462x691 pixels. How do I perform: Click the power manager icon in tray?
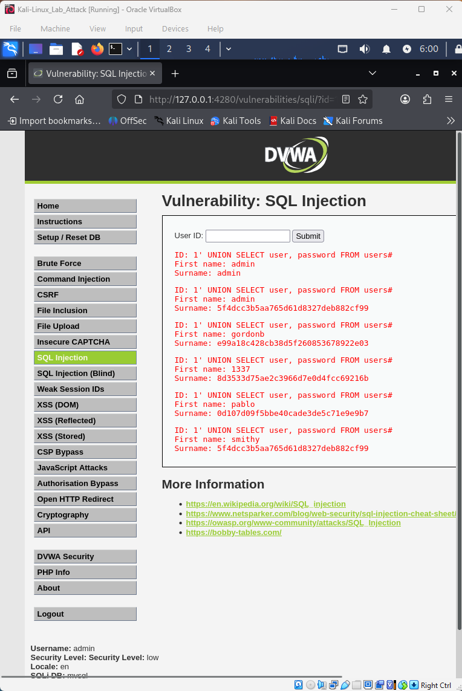pos(406,49)
